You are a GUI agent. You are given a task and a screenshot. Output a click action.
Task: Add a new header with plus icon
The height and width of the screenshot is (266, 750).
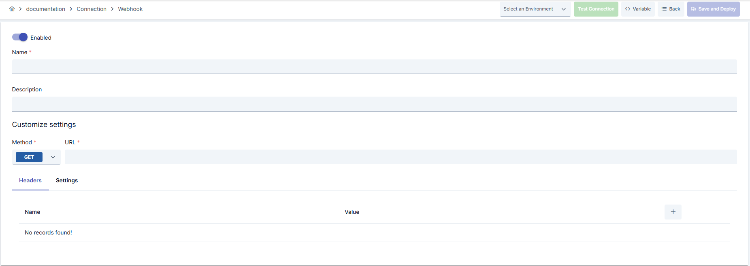pyautogui.click(x=673, y=212)
